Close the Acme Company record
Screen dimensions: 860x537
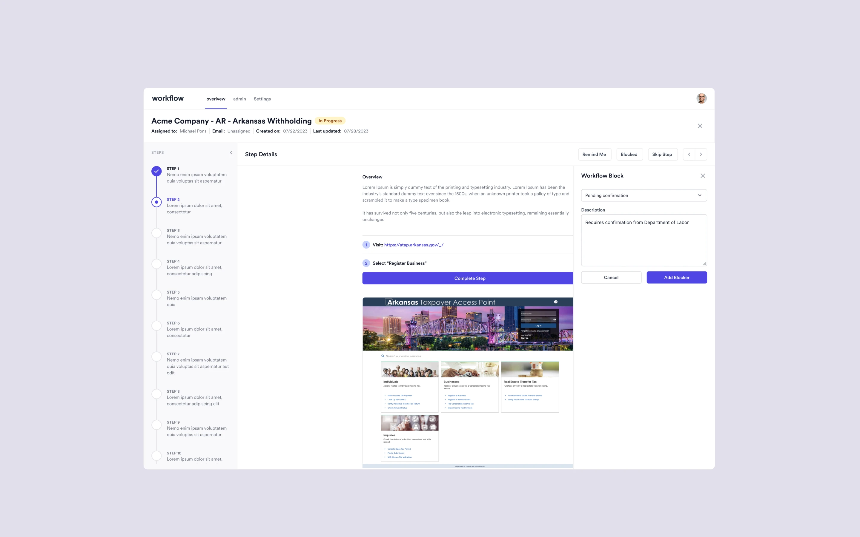pos(700,126)
